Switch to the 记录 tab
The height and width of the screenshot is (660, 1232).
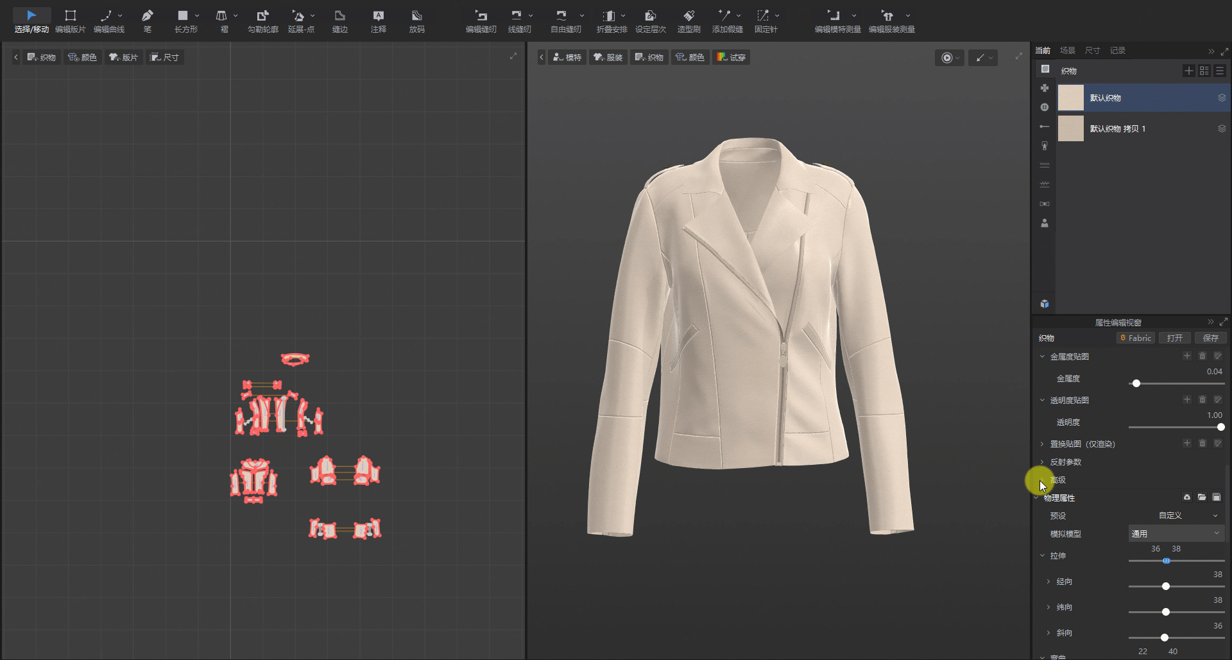click(1118, 50)
